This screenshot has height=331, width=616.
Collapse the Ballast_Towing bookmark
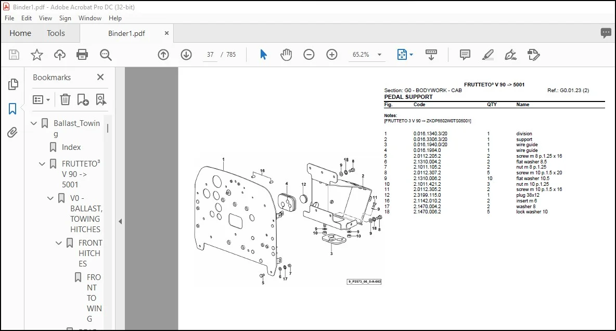(34, 123)
